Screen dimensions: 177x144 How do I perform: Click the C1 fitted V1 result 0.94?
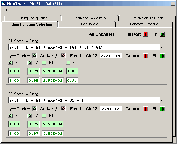[x=72, y=80]
